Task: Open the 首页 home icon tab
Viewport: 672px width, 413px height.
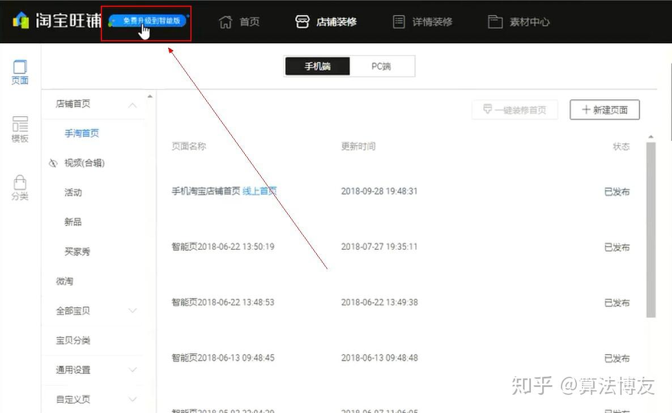Action: pos(226,22)
